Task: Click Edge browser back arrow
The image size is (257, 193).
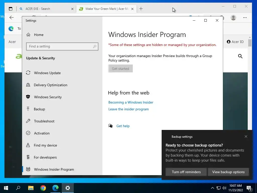Action: click(12, 18)
